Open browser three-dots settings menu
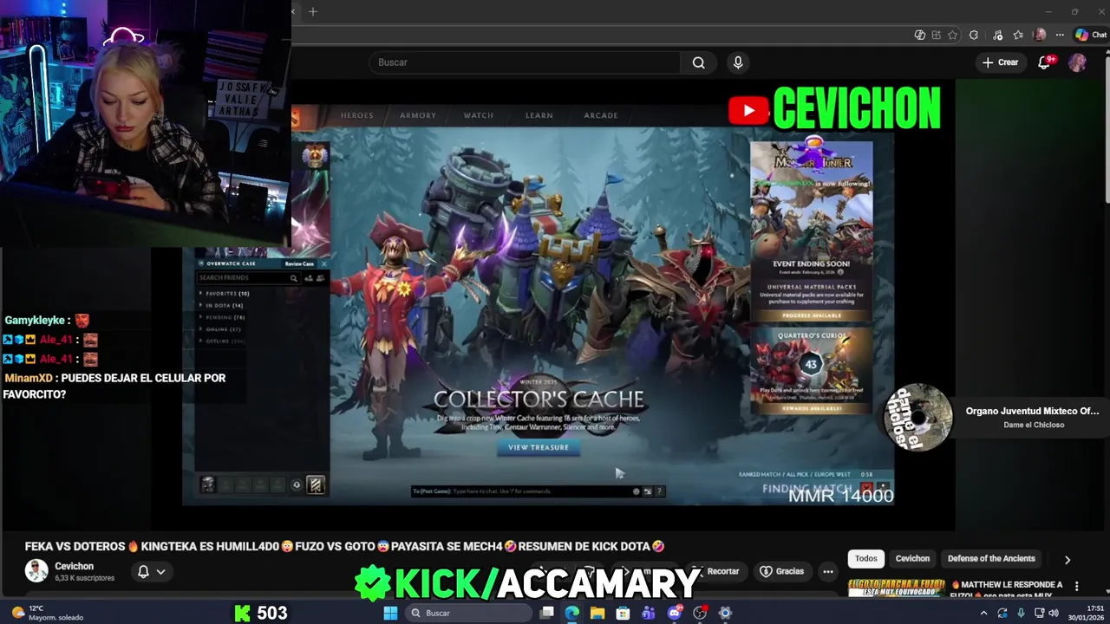Image resolution: width=1110 pixels, height=624 pixels. (x=1060, y=35)
